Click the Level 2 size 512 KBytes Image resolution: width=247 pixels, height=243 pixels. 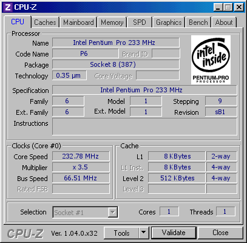[177, 178]
